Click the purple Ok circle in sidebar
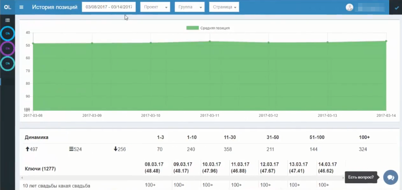This screenshot has height=190, width=402. 7,49
